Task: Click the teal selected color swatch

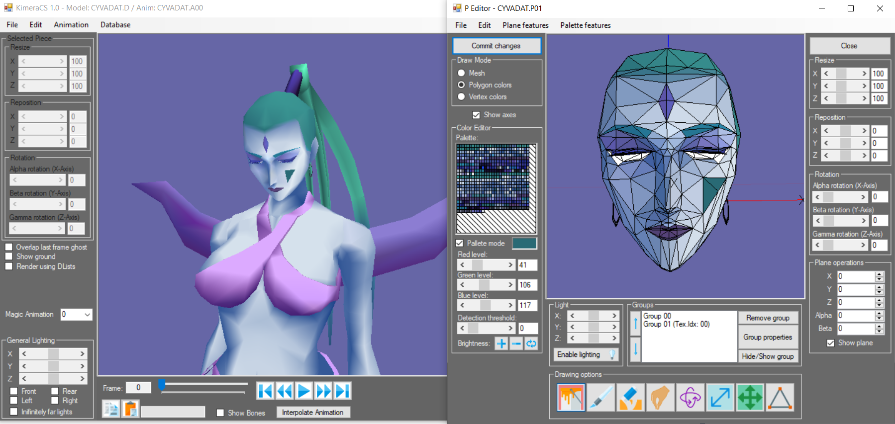Action: (x=524, y=243)
